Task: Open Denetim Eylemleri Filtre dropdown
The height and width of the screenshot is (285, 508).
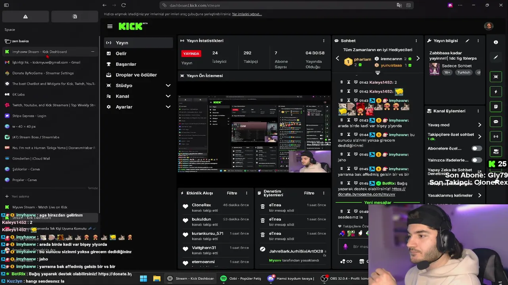Action: point(309,193)
